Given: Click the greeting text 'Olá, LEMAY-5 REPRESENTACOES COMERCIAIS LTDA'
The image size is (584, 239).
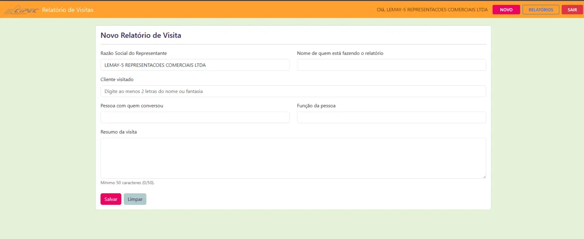Looking at the screenshot, I should (432, 10).
